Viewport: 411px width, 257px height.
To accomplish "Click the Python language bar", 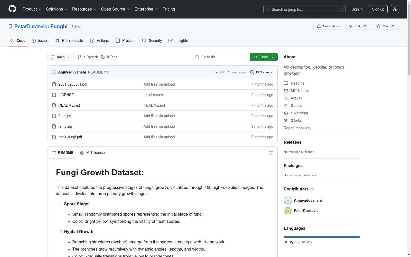I will (x=322, y=237).
